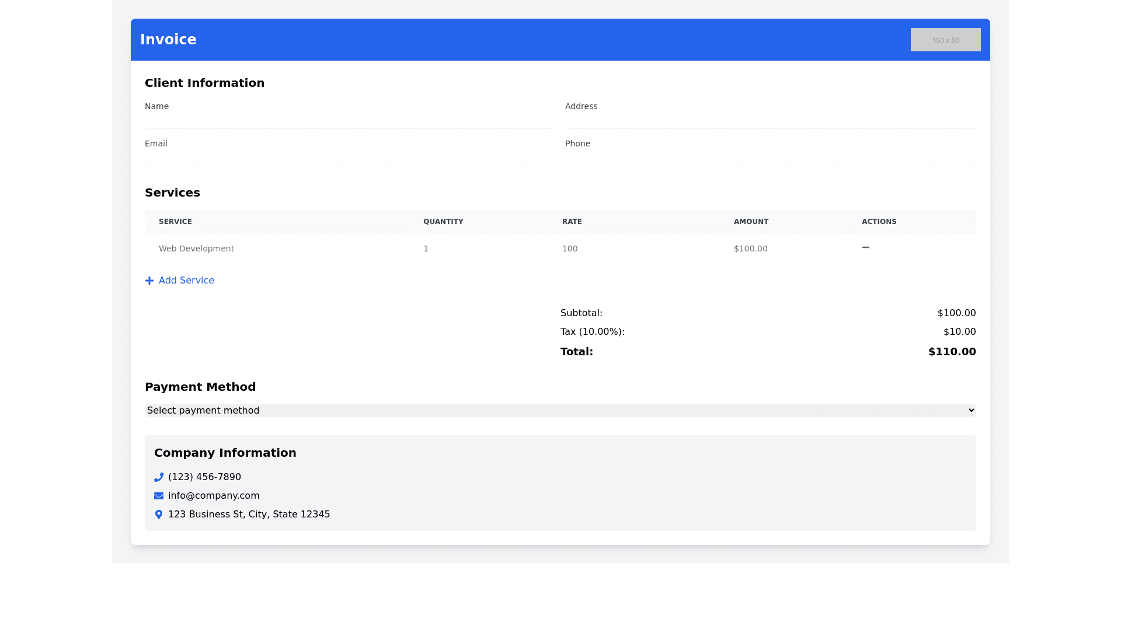Click the envelope icon next to company email
This screenshot has width=1121, height=630.
pyautogui.click(x=159, y=496)
